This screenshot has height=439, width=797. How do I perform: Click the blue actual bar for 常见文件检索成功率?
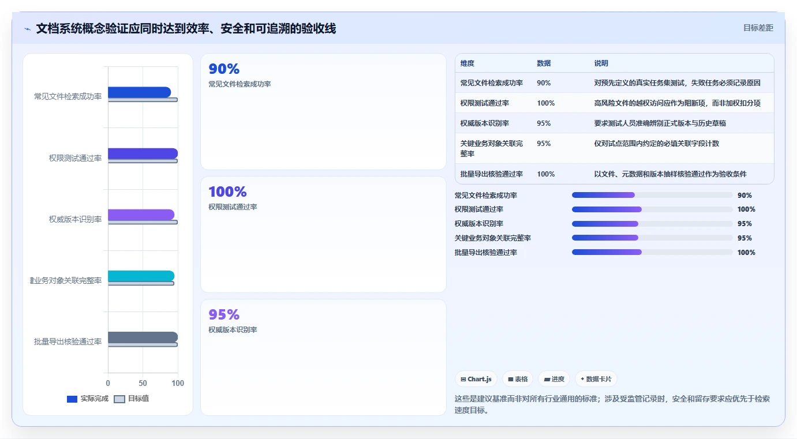click(139, 92)
